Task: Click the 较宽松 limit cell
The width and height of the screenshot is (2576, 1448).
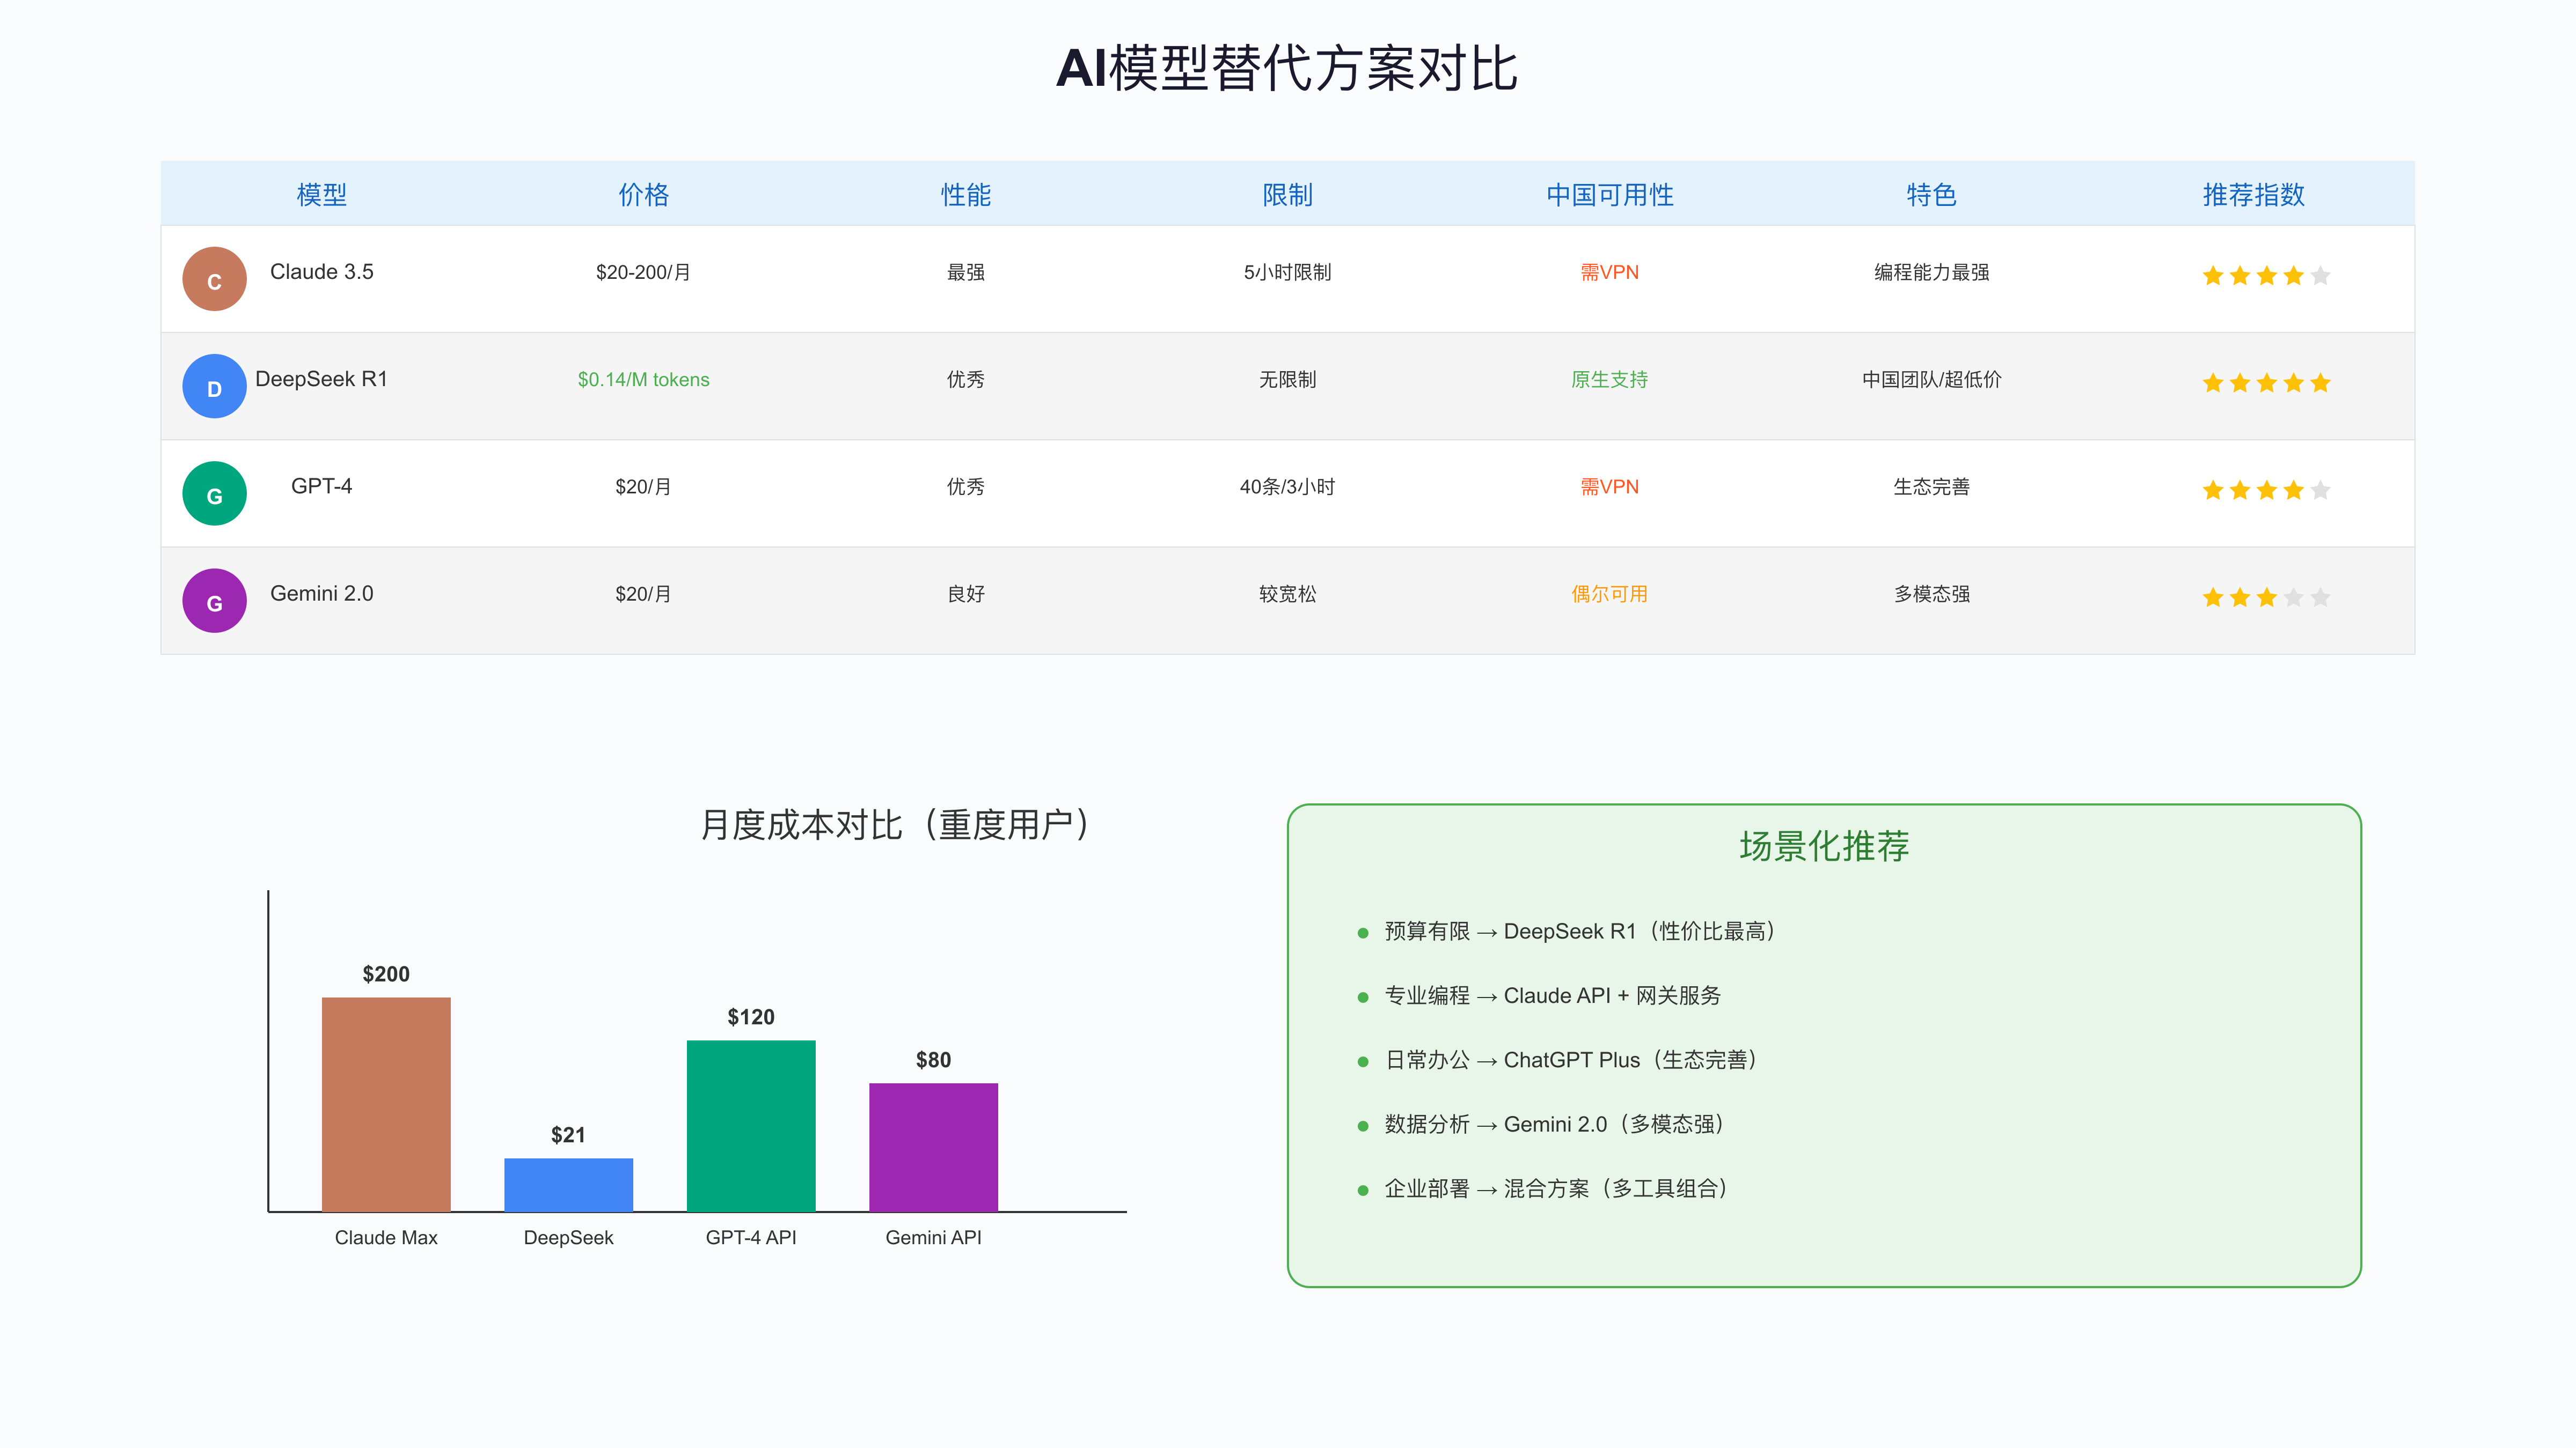Action: pos(1288,594)
